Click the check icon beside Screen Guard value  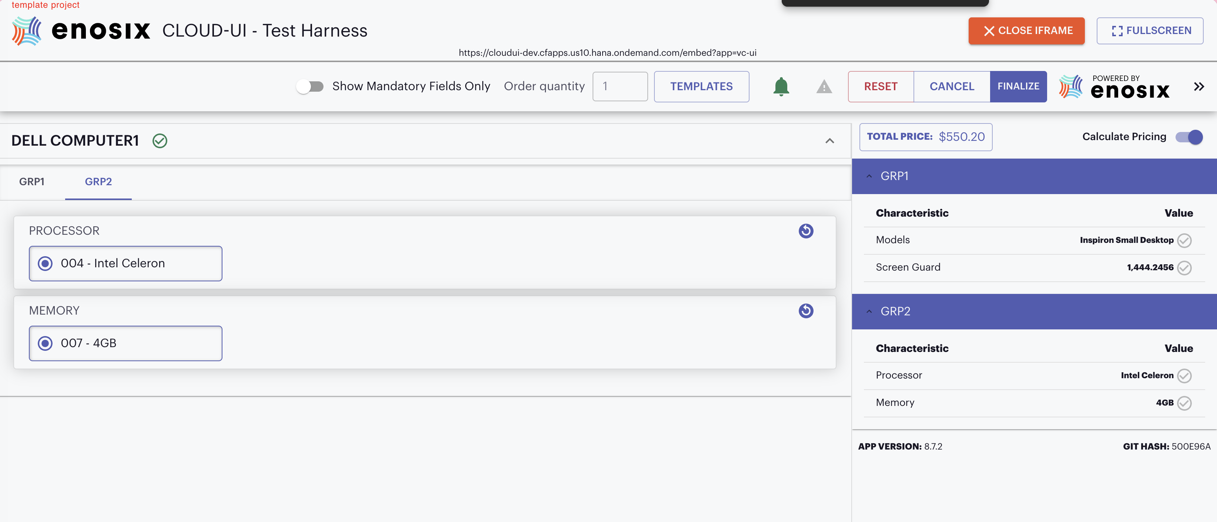click(x=1184, y=268)
